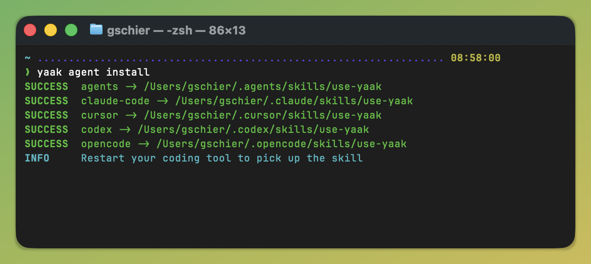
Task: Click the path /Users/gschier/.claude/skills/use-yaak
Action: [x=294, y=101]
